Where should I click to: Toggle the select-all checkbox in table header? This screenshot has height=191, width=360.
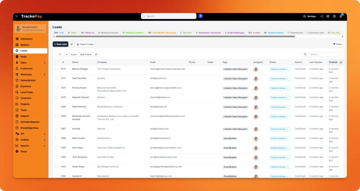57,62
